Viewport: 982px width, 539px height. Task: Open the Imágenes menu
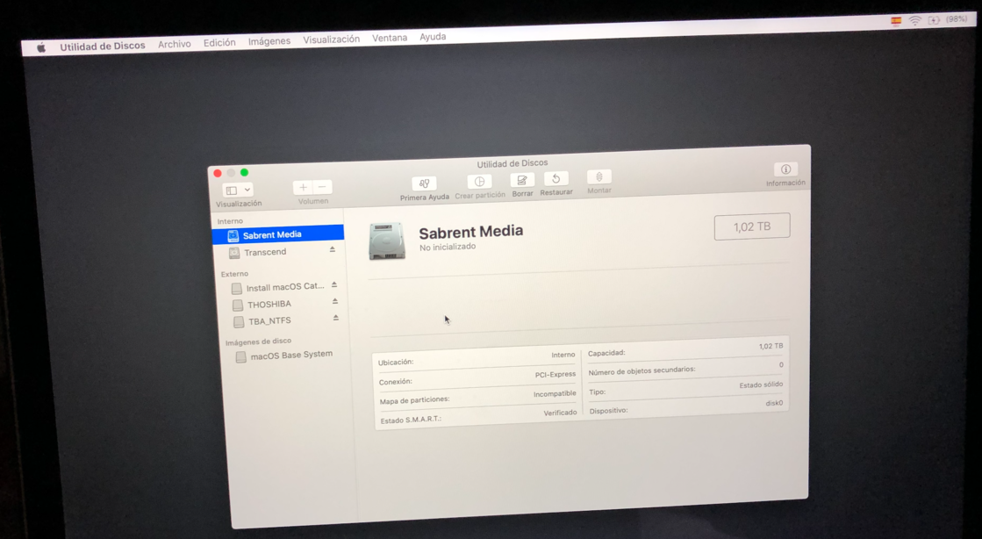(x=269, y=41)
